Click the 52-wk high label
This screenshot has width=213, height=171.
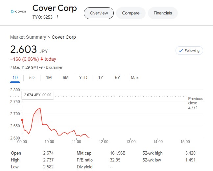click(153, 153)
